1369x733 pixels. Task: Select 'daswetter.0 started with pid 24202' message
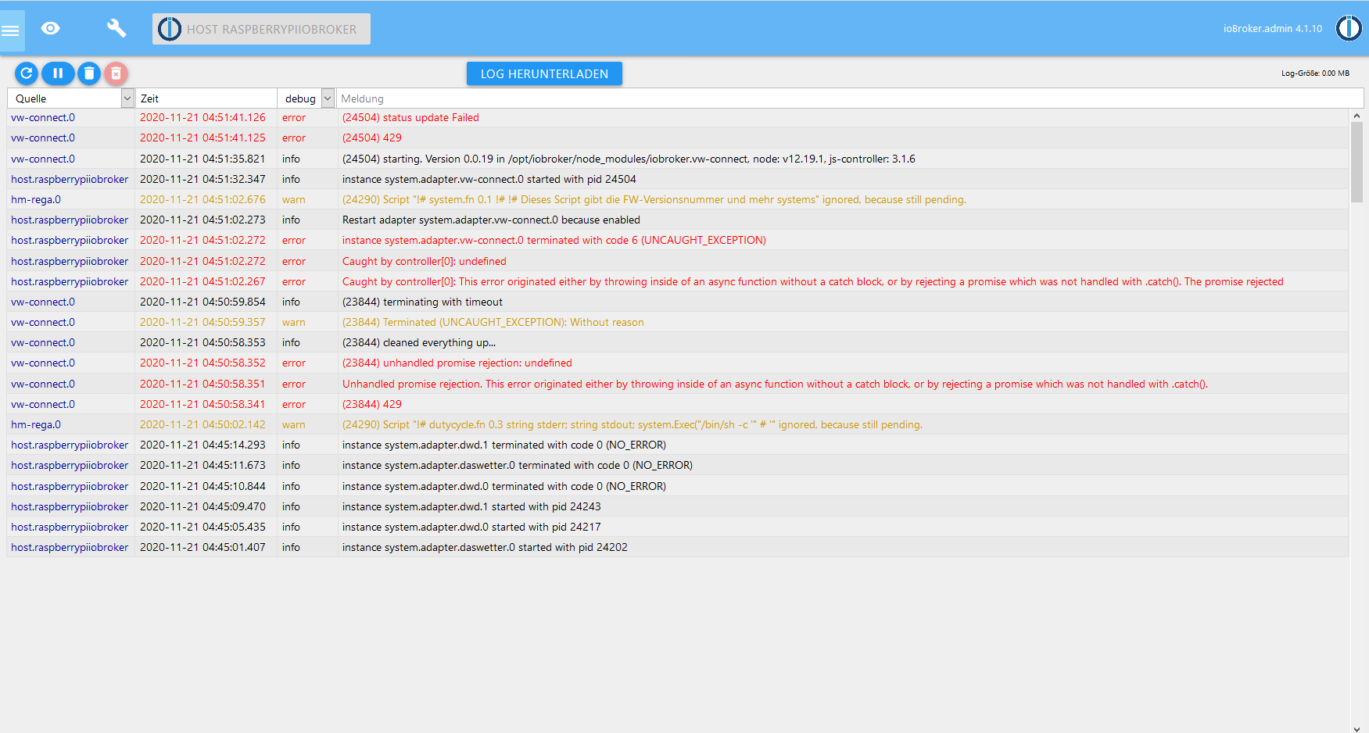(485, 547)
